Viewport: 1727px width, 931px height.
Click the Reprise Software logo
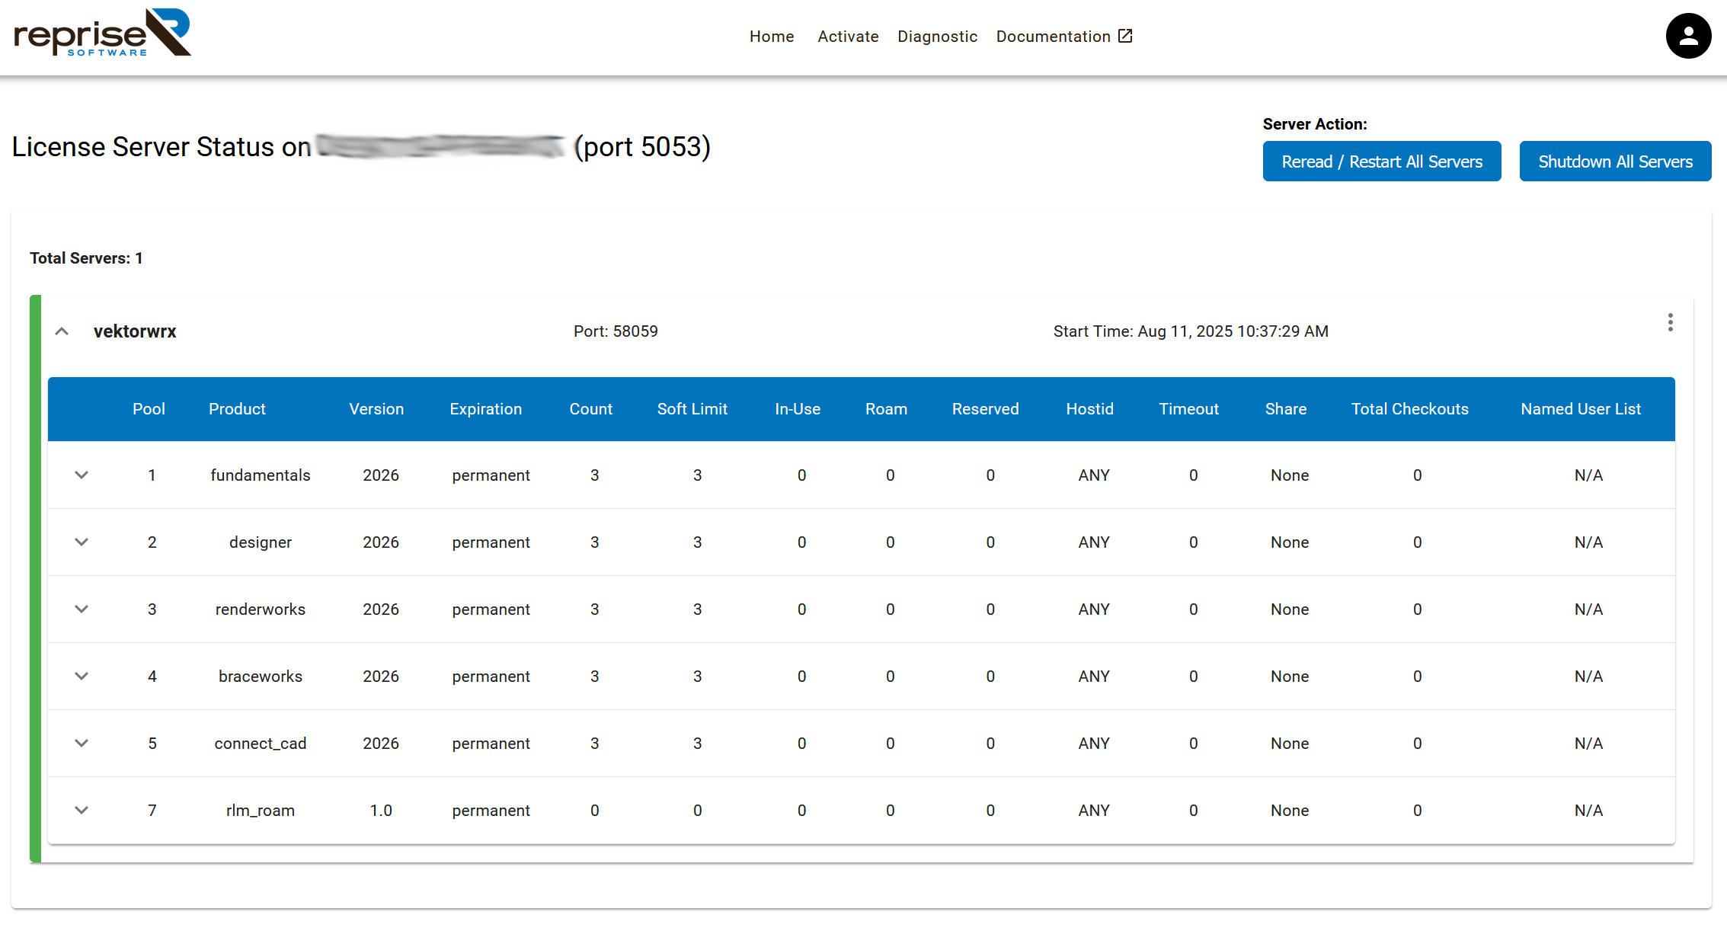(x=102, y=33)
